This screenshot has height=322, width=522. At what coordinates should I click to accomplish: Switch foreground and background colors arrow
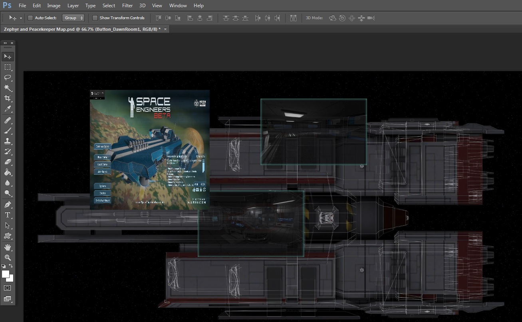[11, 266]
